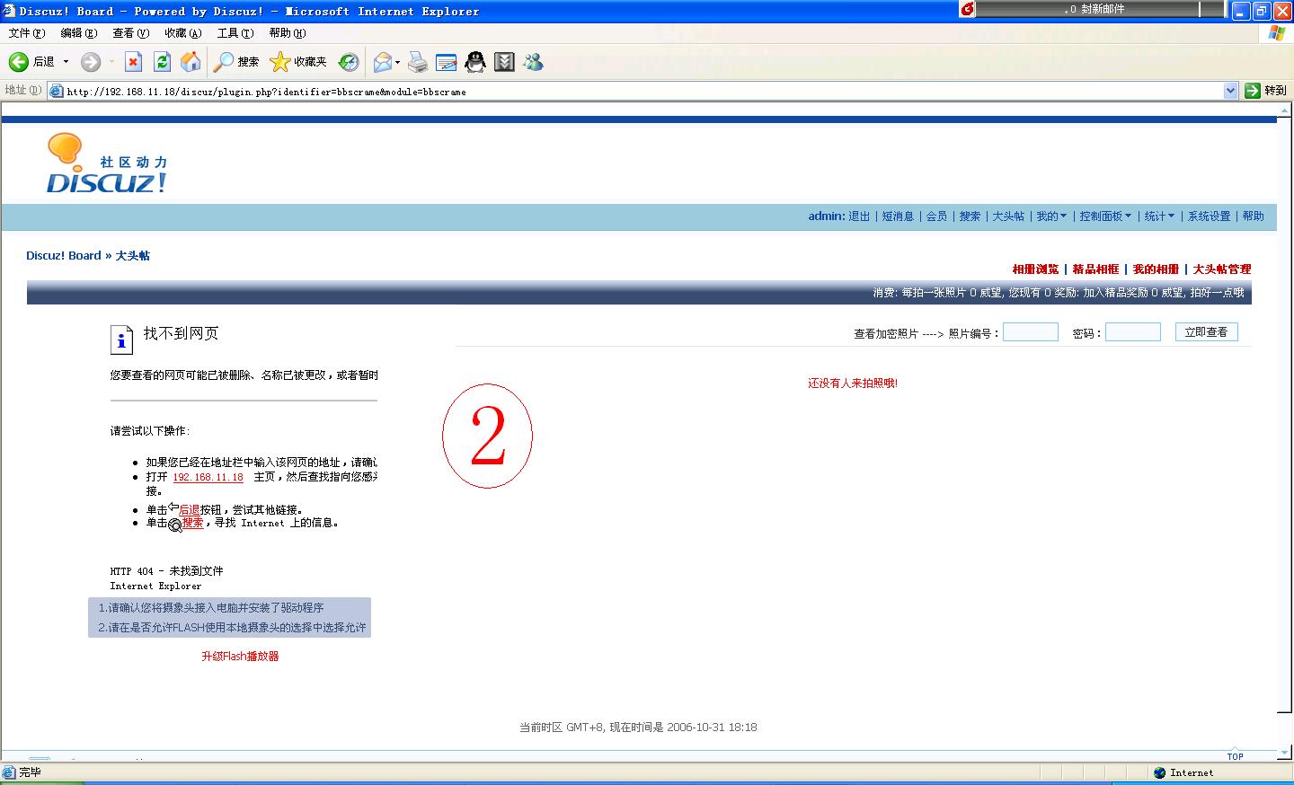Click the Mail envelope toolbar icon
This screenshot has width=1294, height=785.
[383, 62]
